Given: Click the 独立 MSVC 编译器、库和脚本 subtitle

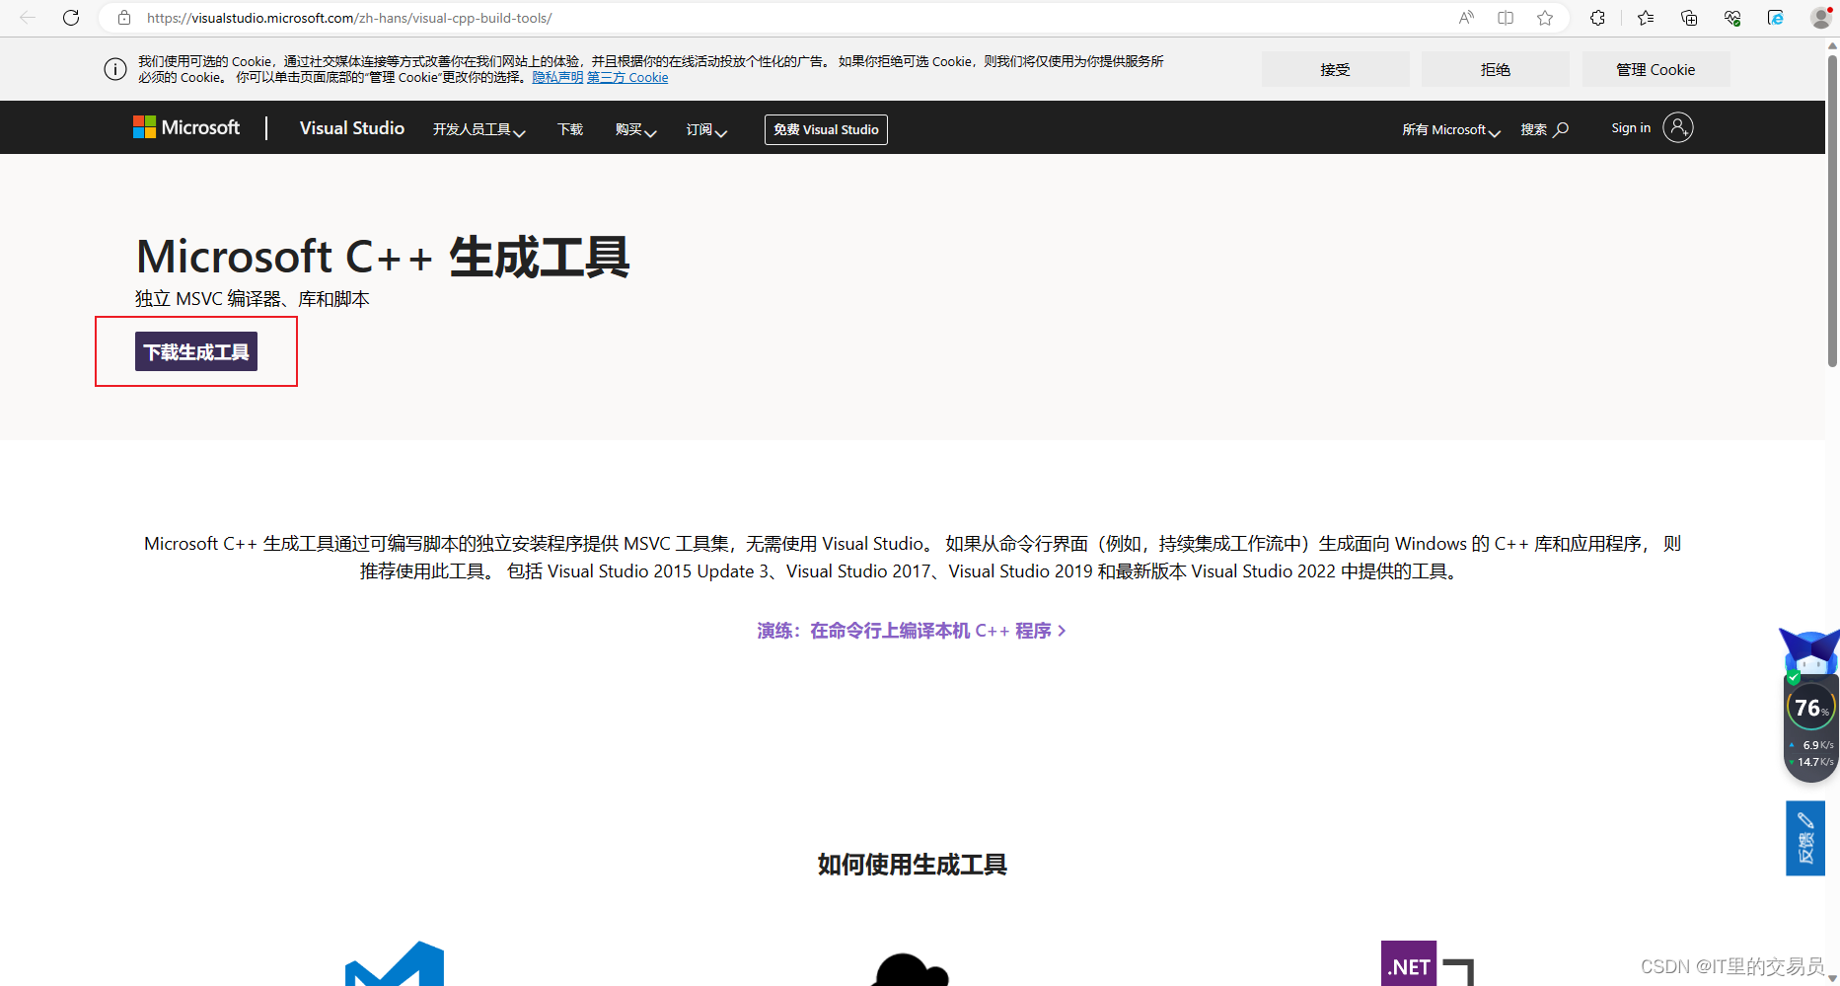Looking at the screenshot, I should [x=253, y=299].
